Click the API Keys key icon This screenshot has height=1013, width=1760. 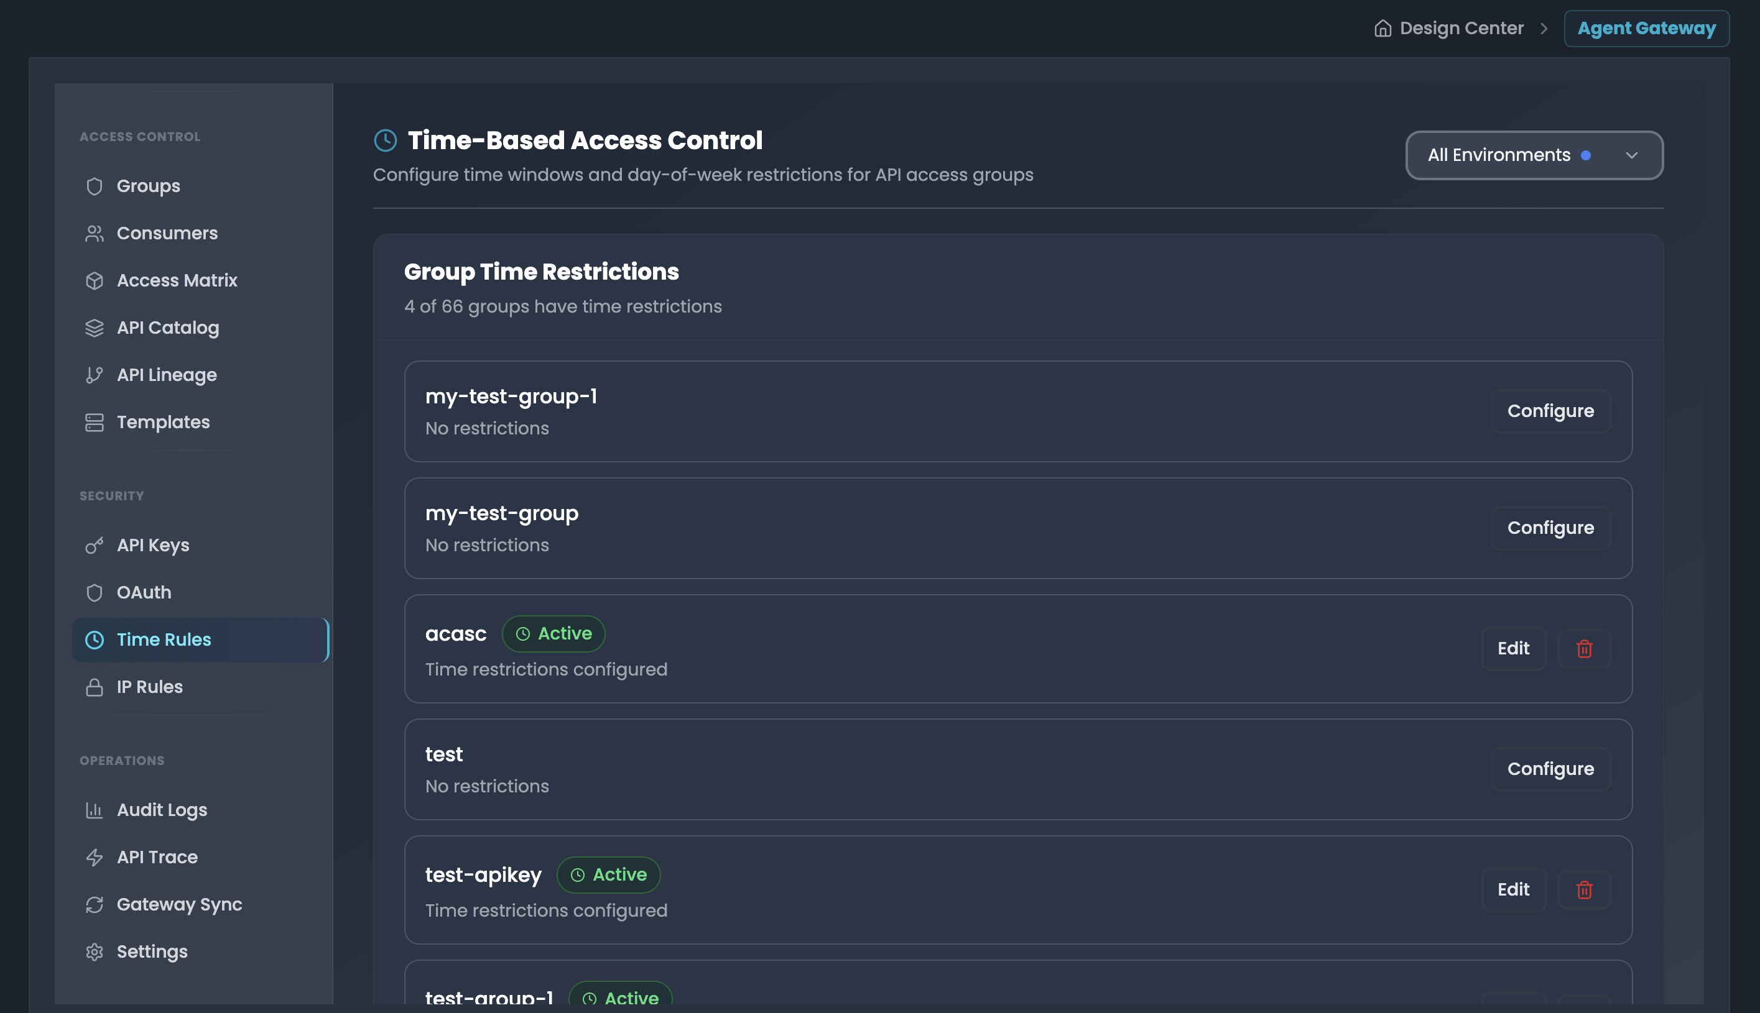tap(94, 546)
